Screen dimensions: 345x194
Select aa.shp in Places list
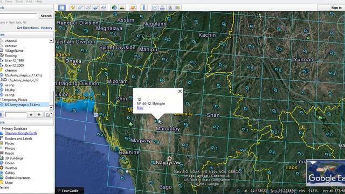10,85
